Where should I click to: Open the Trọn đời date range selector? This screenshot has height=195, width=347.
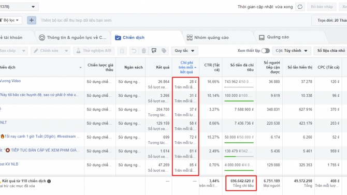click(x=329, y=20)
